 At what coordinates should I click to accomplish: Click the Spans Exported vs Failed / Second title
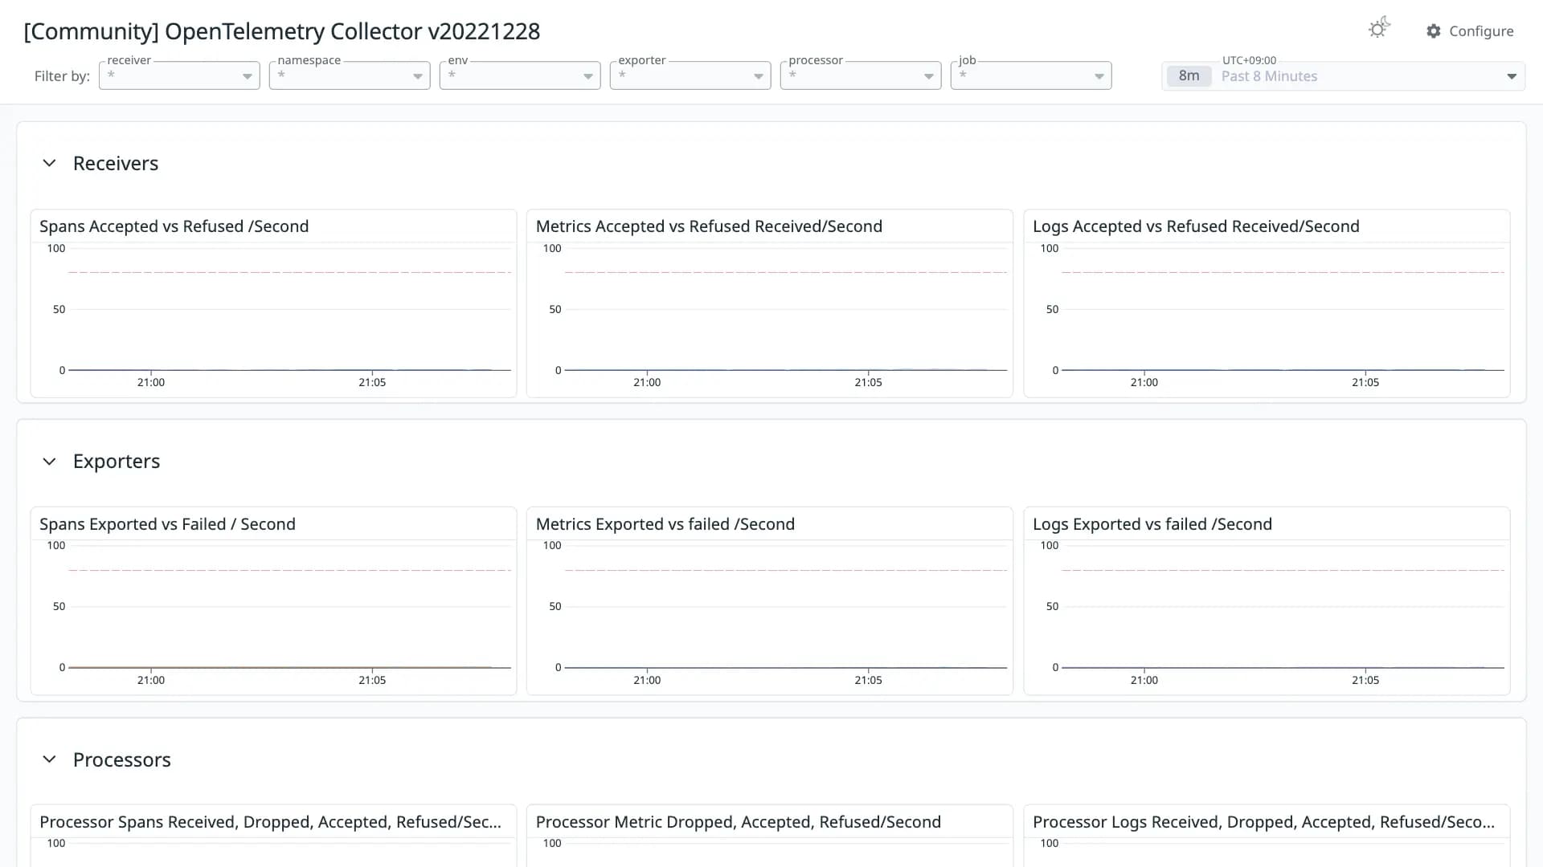point(167,524)
